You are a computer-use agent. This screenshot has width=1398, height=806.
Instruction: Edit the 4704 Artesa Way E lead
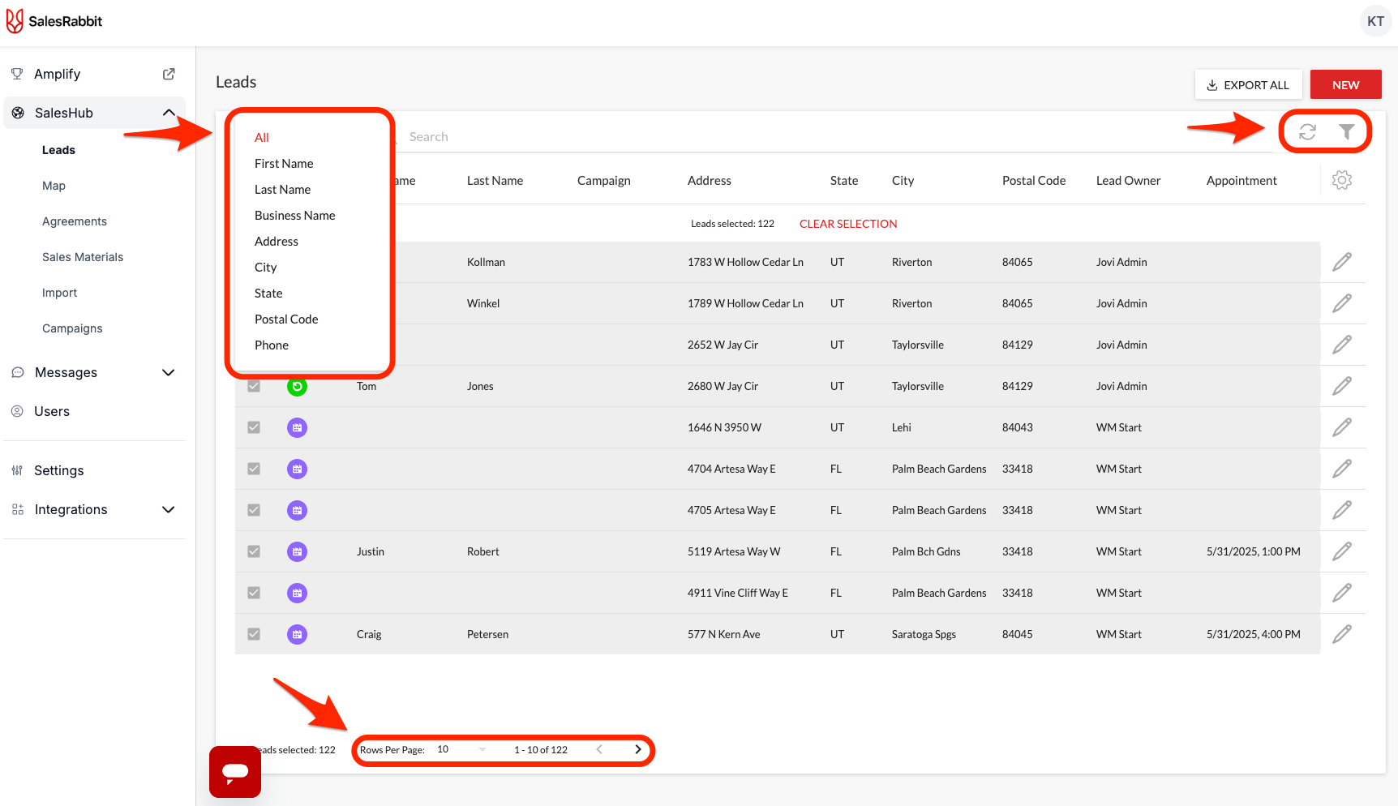point(1342,469)
